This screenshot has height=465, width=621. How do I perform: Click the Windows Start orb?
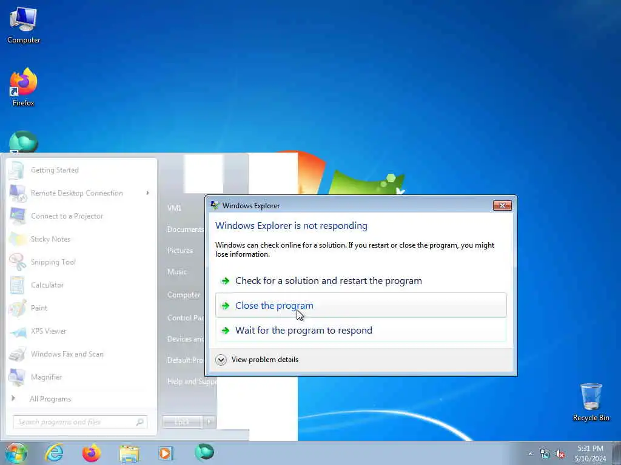point(16,453)
